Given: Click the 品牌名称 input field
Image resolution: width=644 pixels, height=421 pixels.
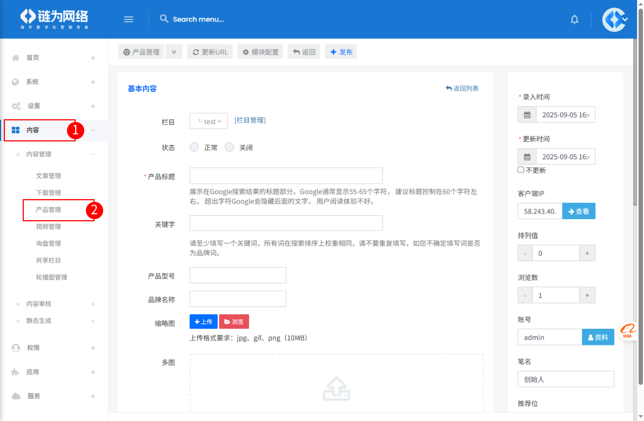Looking at the screenshot, I should pos(238,299).
